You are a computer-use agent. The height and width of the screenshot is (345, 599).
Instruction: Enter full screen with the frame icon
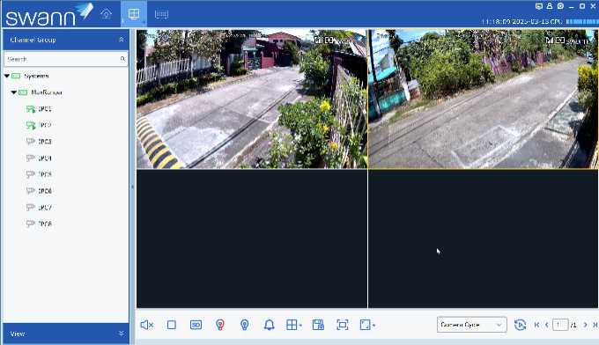click(343, 325)
